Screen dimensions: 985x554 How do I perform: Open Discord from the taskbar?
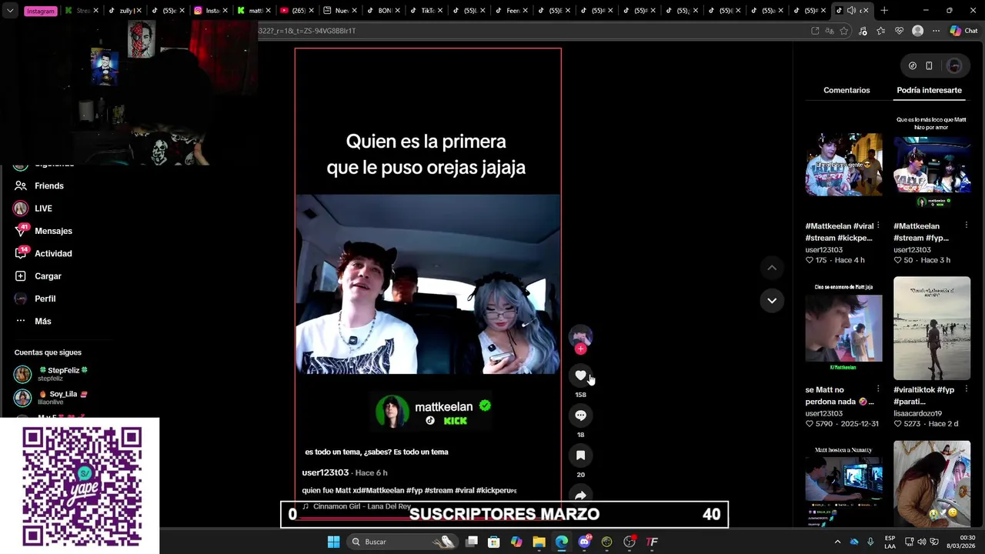click(x=584, y=542)
